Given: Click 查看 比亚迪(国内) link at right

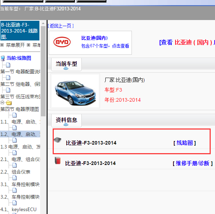Looking at the screenshot, I should [187, 42].
